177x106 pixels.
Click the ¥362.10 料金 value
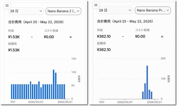click(x=104, y=36)
